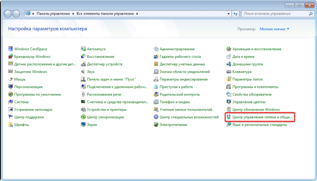Click the refresh button beside address bar
Image resolution: width=317 pixels, height=181 pixels.
(x=236, y=14)
